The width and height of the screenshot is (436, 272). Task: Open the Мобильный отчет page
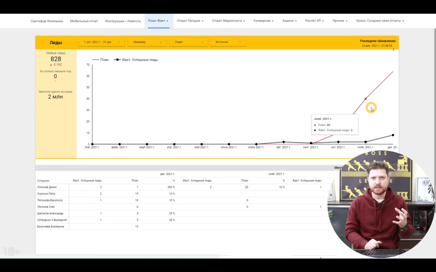pyautogui.click(x=84, y=21)
